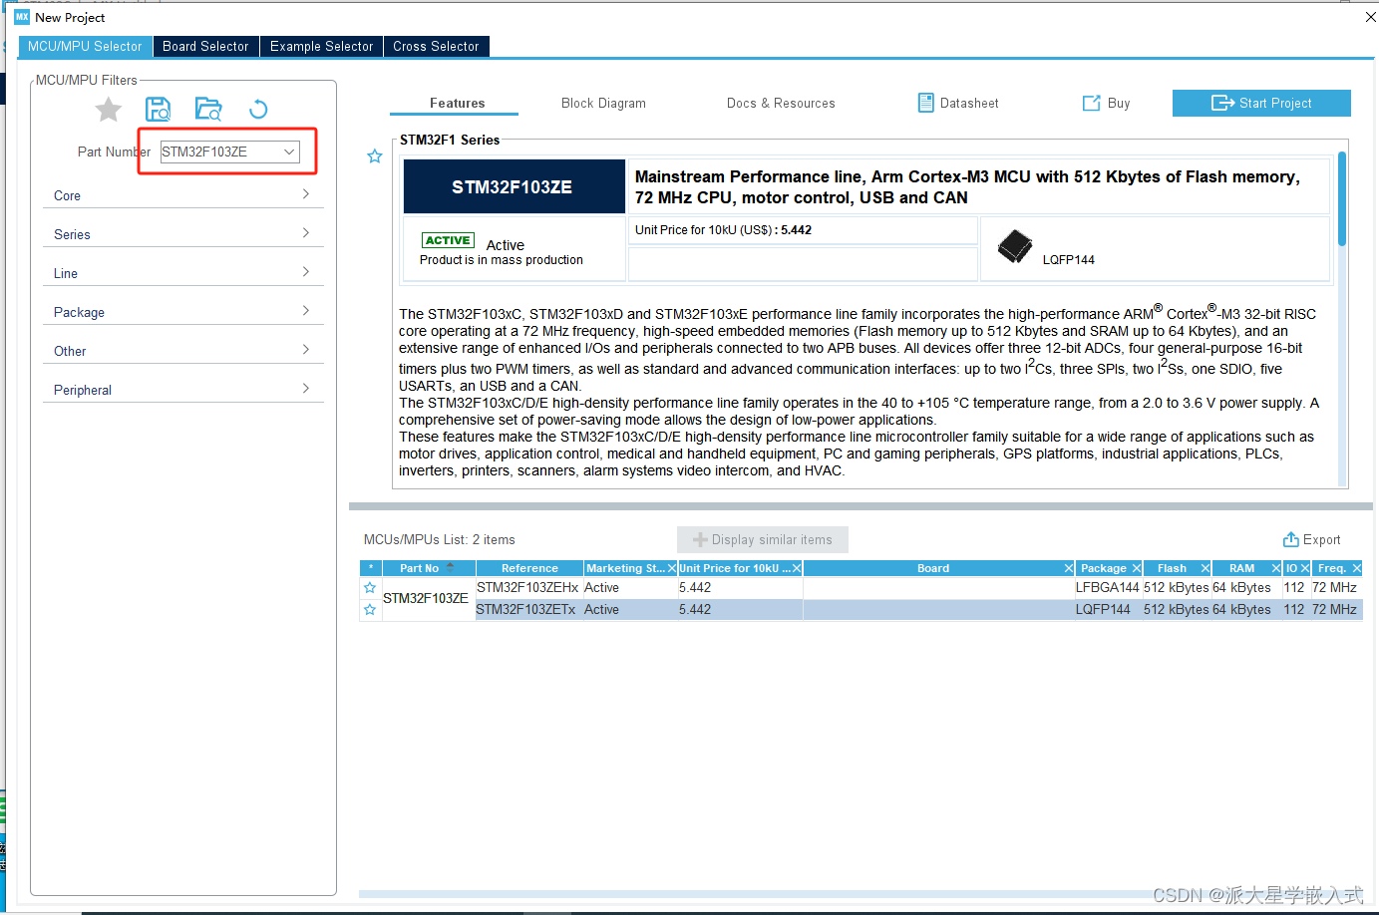Viewport: 1379px width, 915px height.
Task: Switch to Example Selector tab
Action: pos(321,47)
